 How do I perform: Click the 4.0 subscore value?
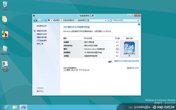pyautogui.click(x=117, y=53)
